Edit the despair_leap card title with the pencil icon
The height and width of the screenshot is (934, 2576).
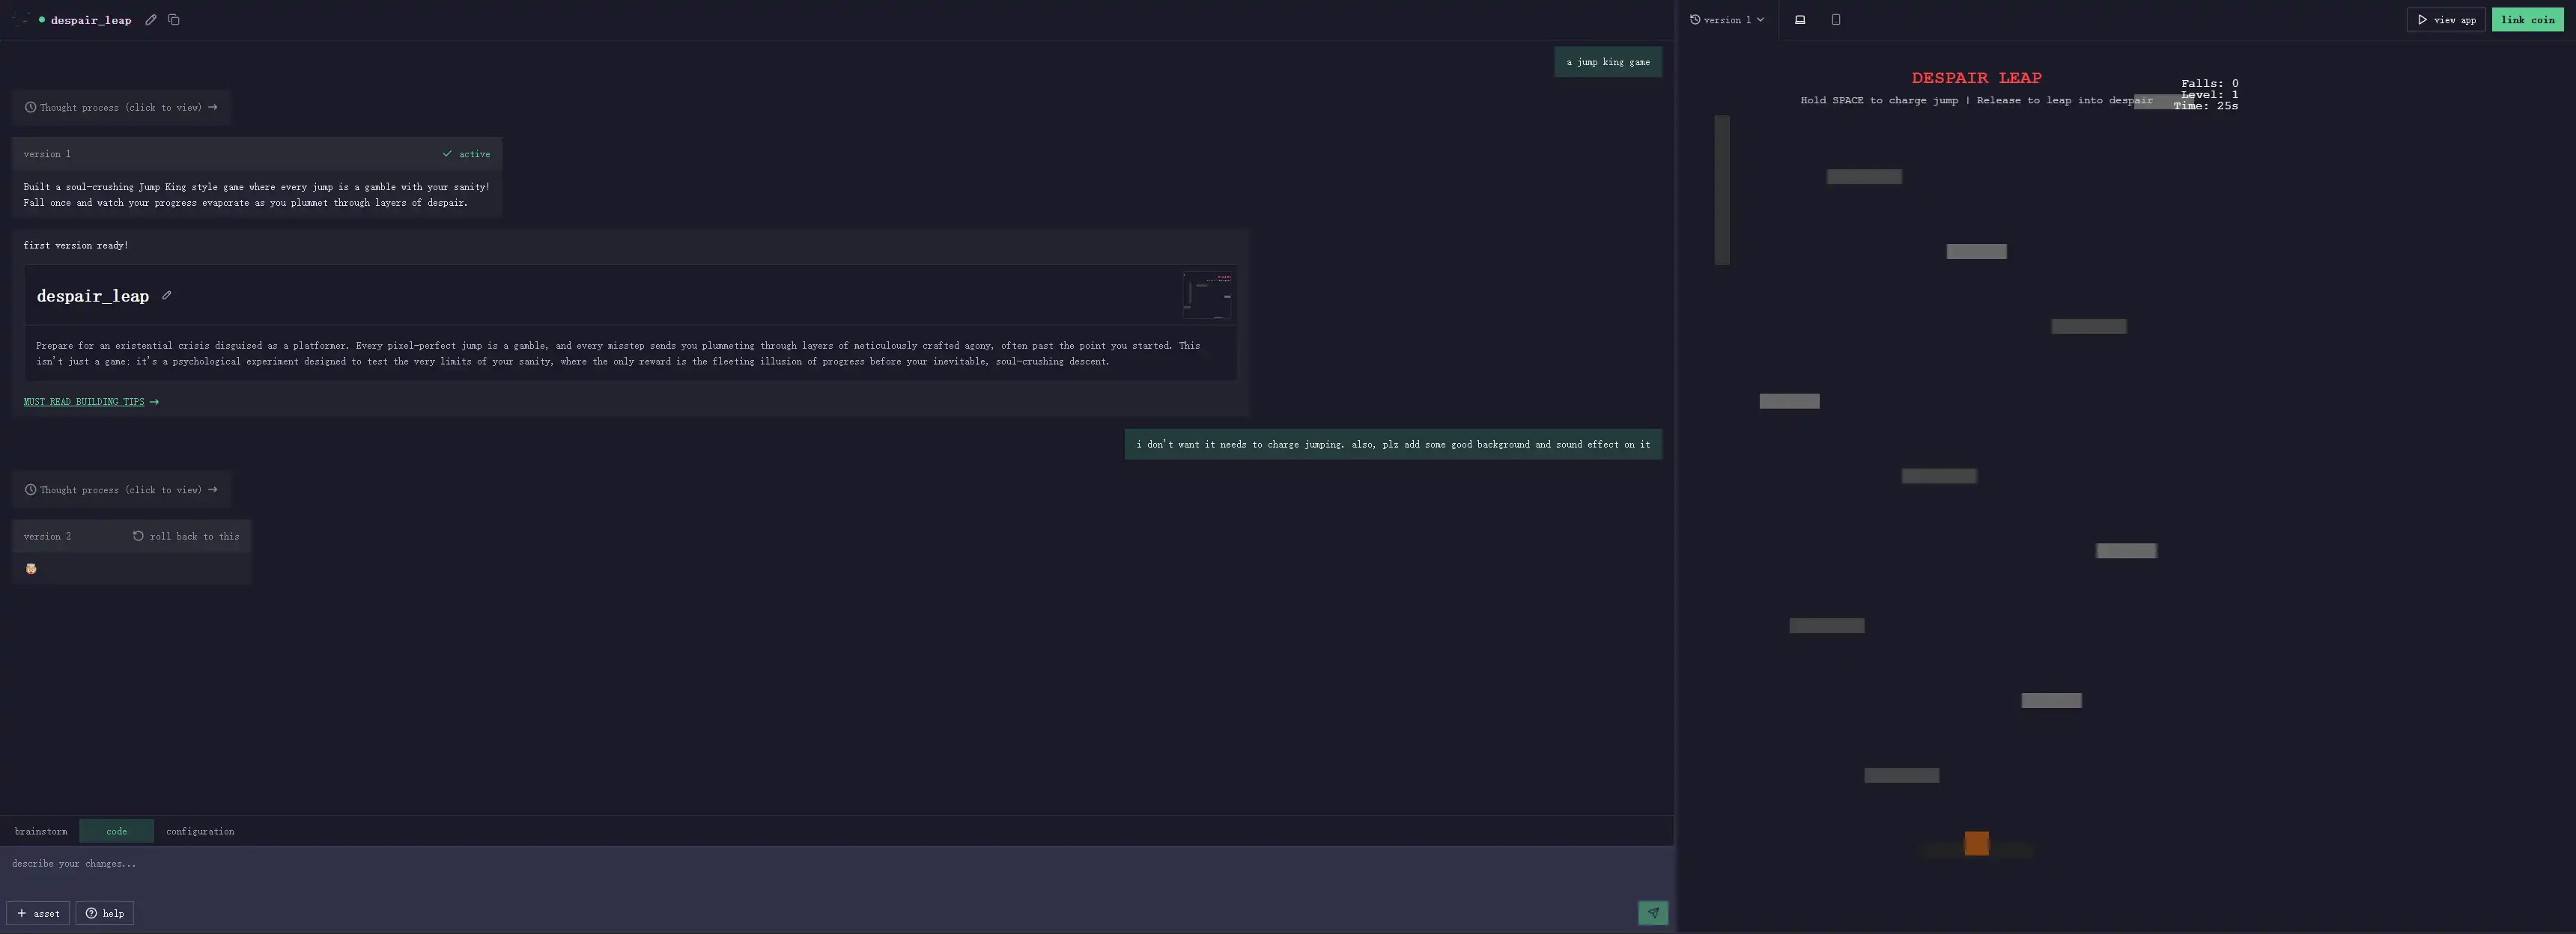click(x=167, y=296)
